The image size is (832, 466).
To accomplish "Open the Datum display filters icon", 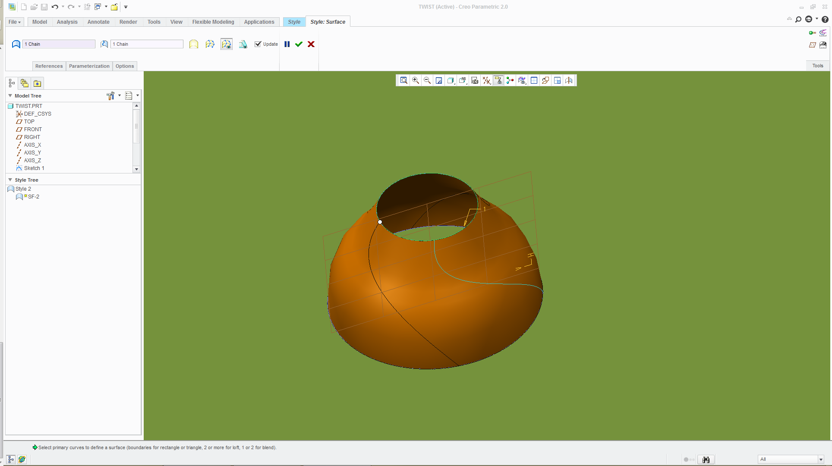I will (486, 80).
